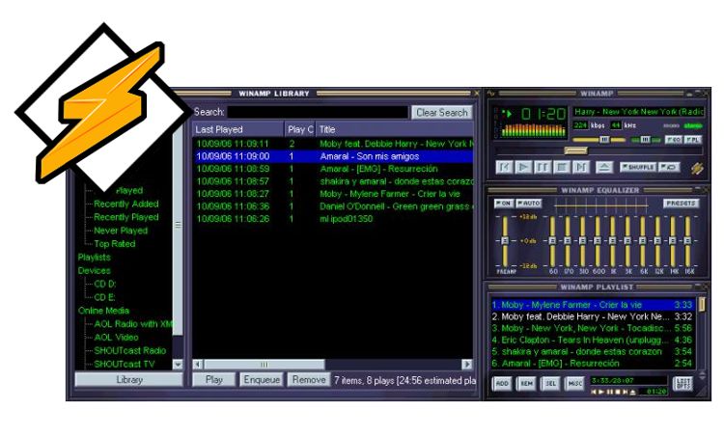Click the library Play button
The height and width of the screenshot is (437, 724).
click(x=213, y=380)
